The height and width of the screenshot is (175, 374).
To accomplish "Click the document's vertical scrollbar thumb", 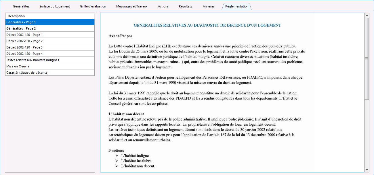I will [367, 58].
